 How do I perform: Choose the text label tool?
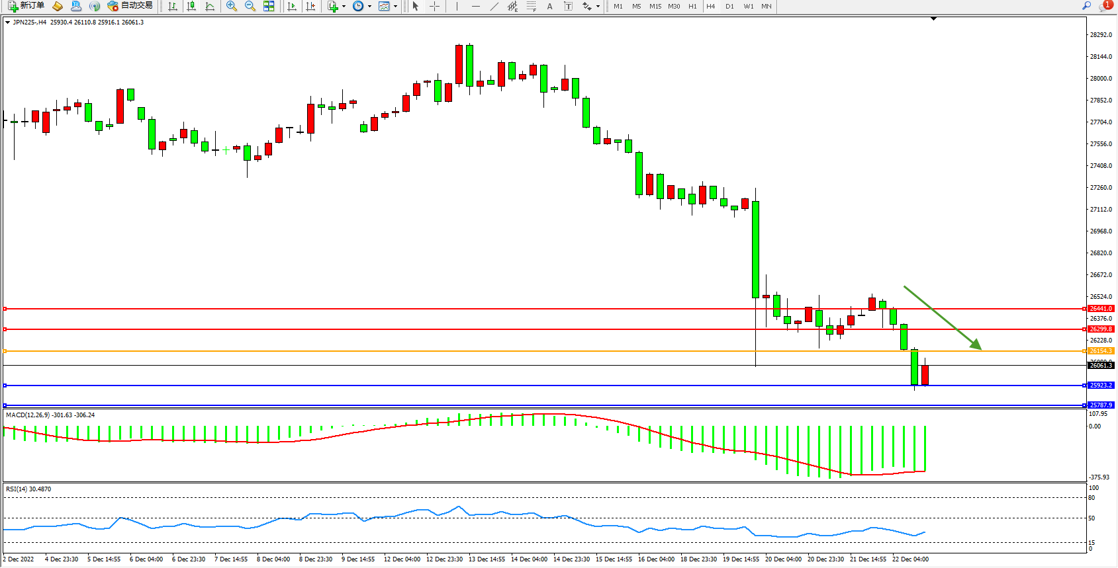[x=549, y=6]
